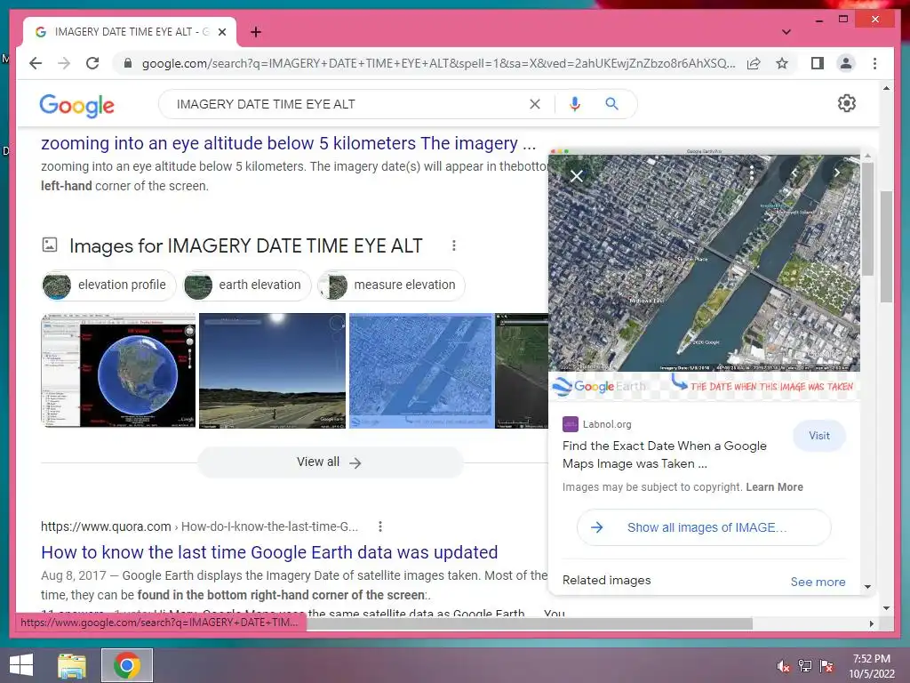This screenshot has width=910, height=683.
Task: Open Chrome profile menu
Action: [x=846, y=63]
